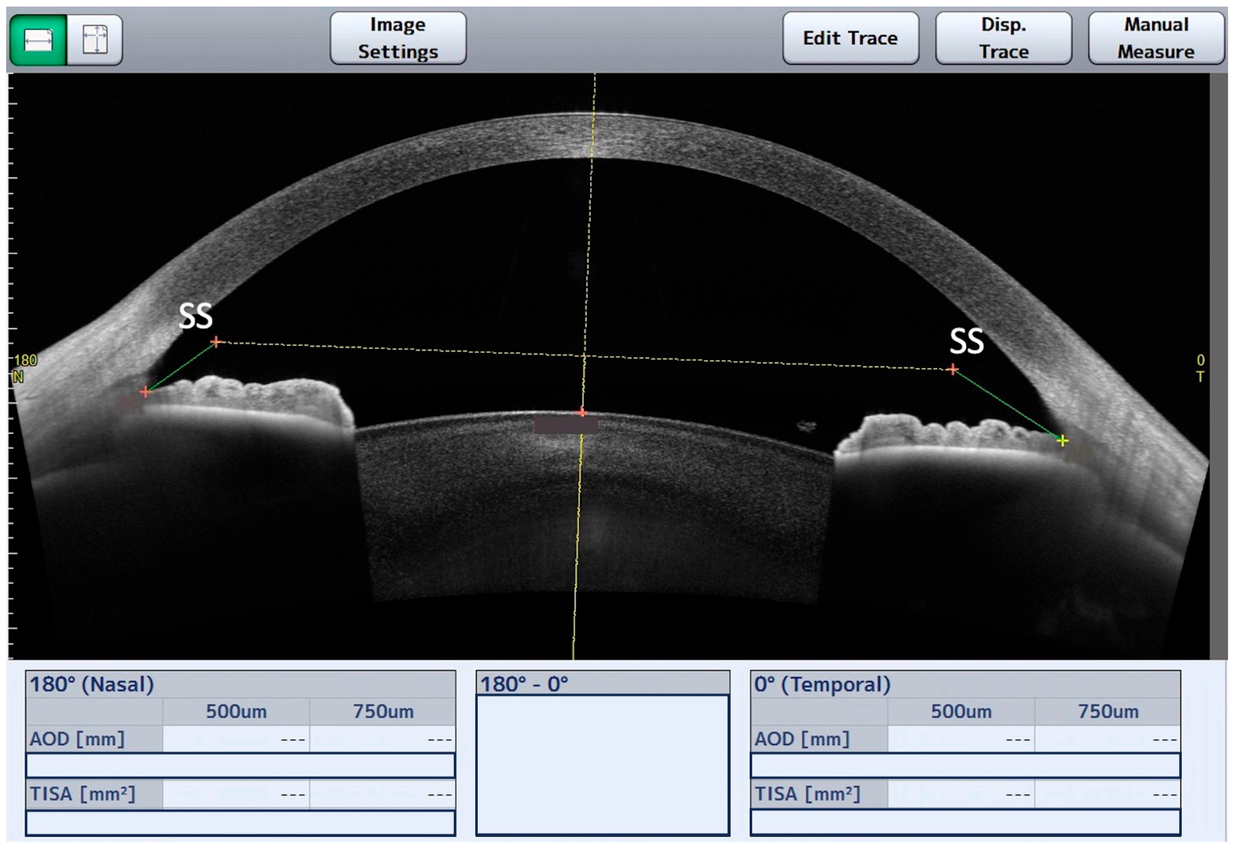
Task: Switch to the vertical caliper view icon
Action: point(95,40)
